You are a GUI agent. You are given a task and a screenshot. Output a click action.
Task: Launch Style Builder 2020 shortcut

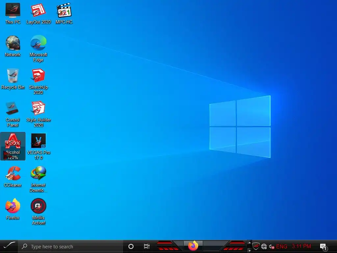point(38,114)
